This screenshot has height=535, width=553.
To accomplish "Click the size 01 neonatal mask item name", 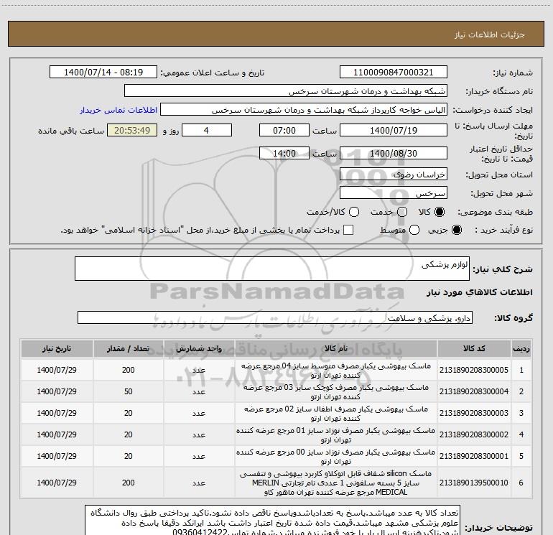I will 336,435.
